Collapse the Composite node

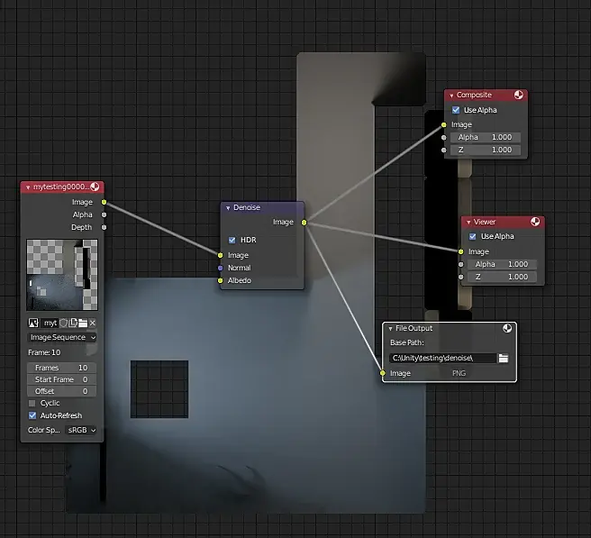[x=451, y=96]
